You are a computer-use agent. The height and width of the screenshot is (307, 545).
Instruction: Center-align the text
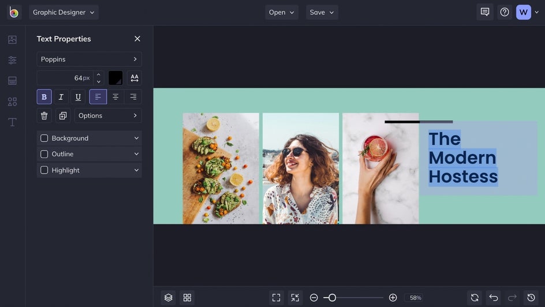pos(115,97)
